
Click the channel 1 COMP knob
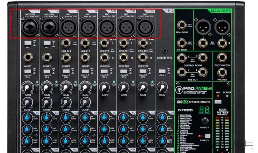click(27, 102)
